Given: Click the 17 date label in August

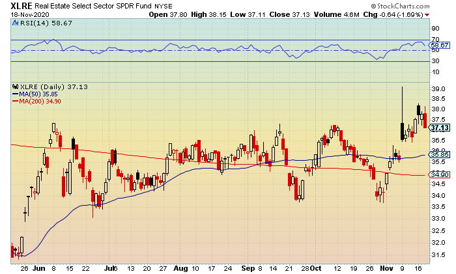Looking at the screenshot, I should [212, 268].
